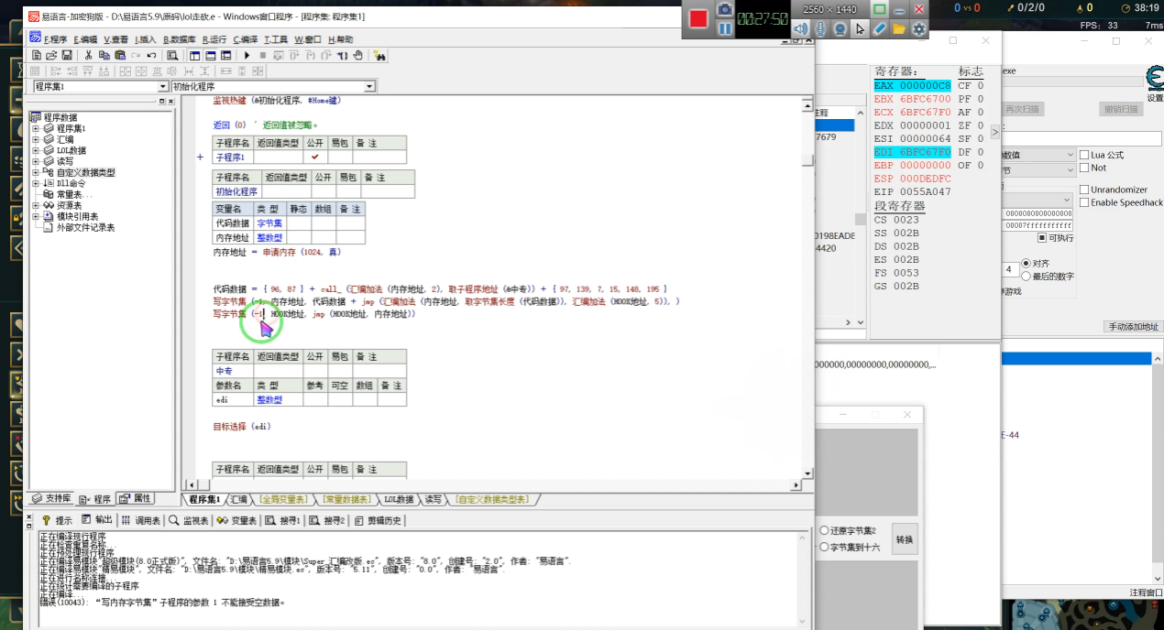Screen dimensions: 1164x630
Task: Click the Paste clipboard icon
Action: pyautogui.click(x=120, y=56)
